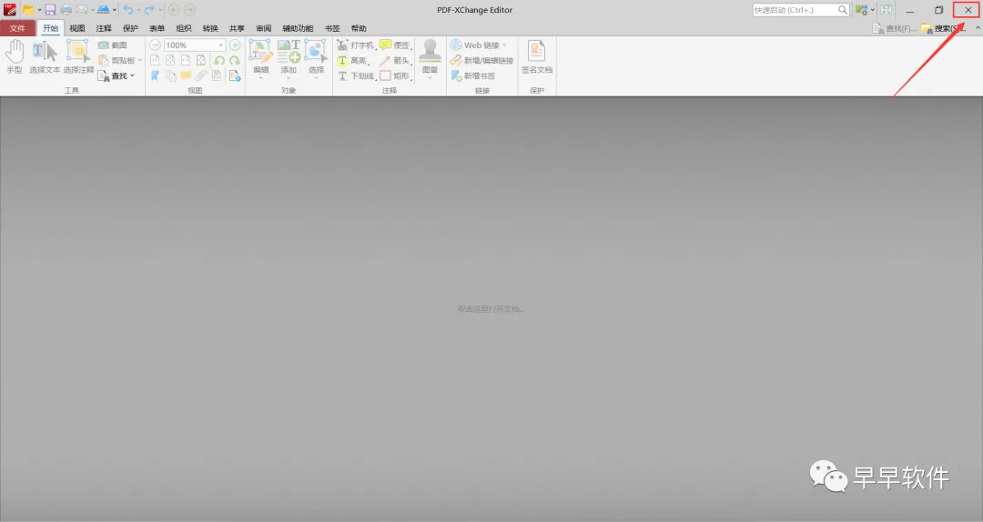Open the dropdown arrow beside the open folder icon
Image resolution: width=983 pixels, height=522 pixels.
[39, 10]
